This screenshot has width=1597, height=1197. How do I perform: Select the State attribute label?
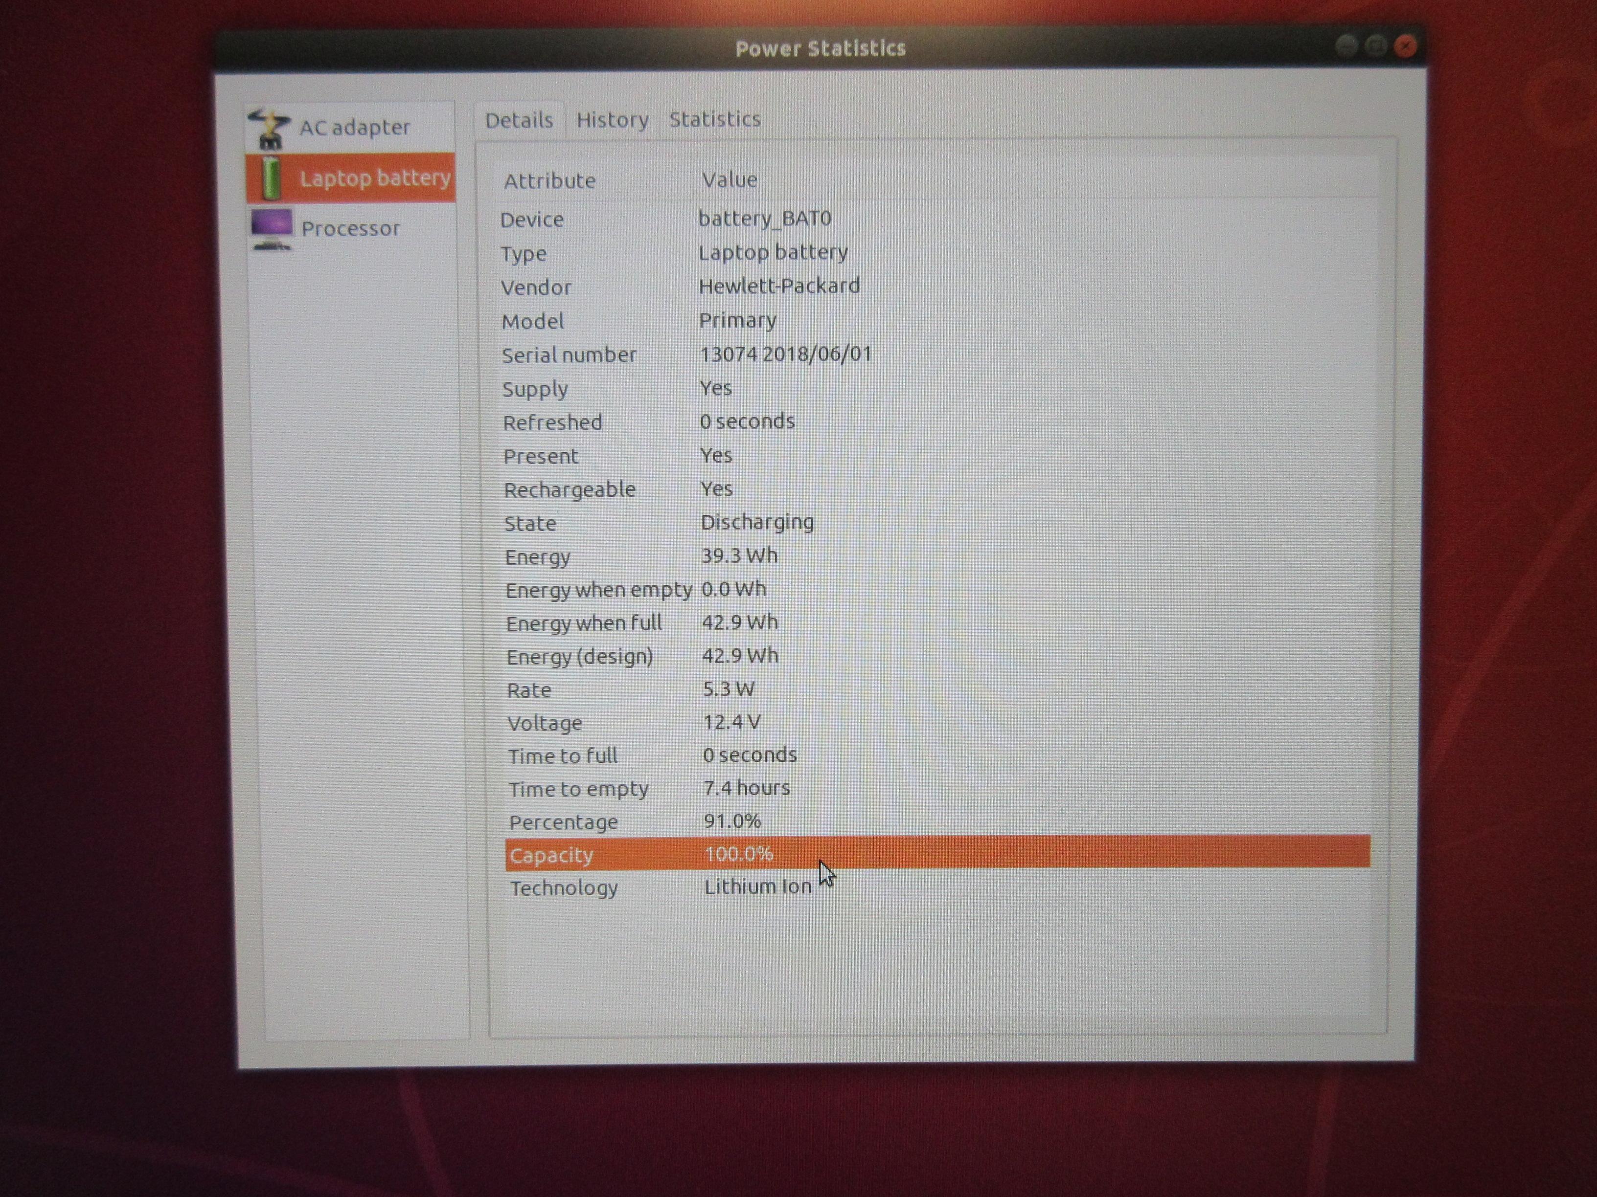coord(530,524)
